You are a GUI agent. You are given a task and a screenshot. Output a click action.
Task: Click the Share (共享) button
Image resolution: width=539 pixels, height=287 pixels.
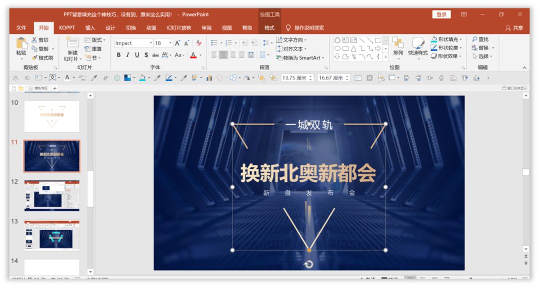[514, 28]
